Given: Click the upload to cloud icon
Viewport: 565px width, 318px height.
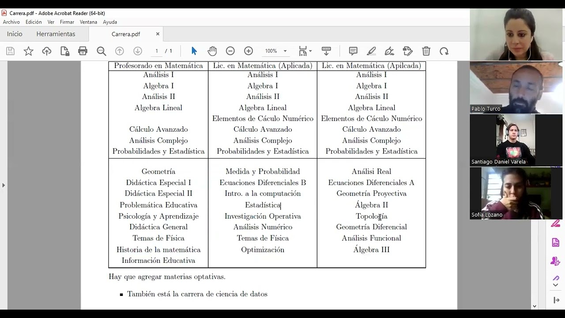Looking at the screenshot, I should pos(46,51).
